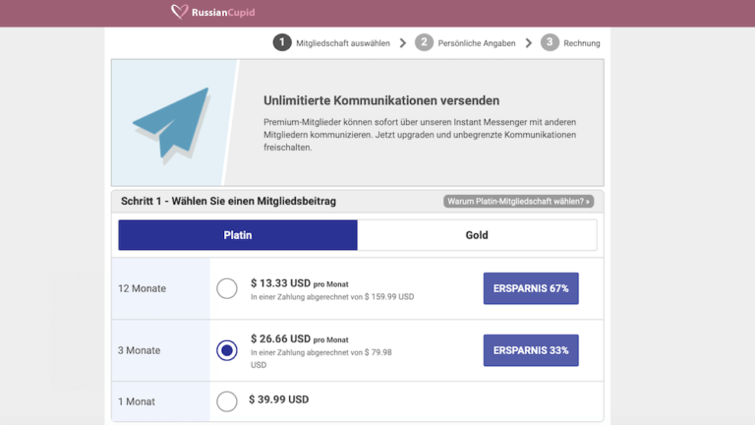Click arrow between Persönliche Angaben and Rechnung

[529, 43]
